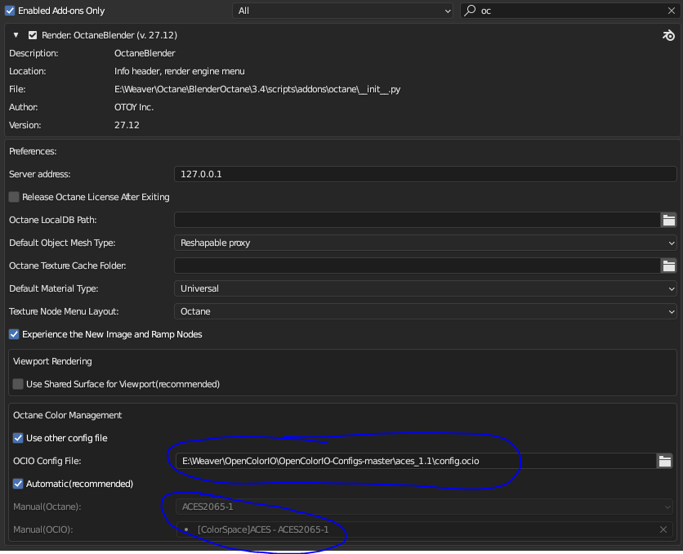Open the All category filter dropdown
This screenshot has width=683, height=554.
tap(343, 11)
